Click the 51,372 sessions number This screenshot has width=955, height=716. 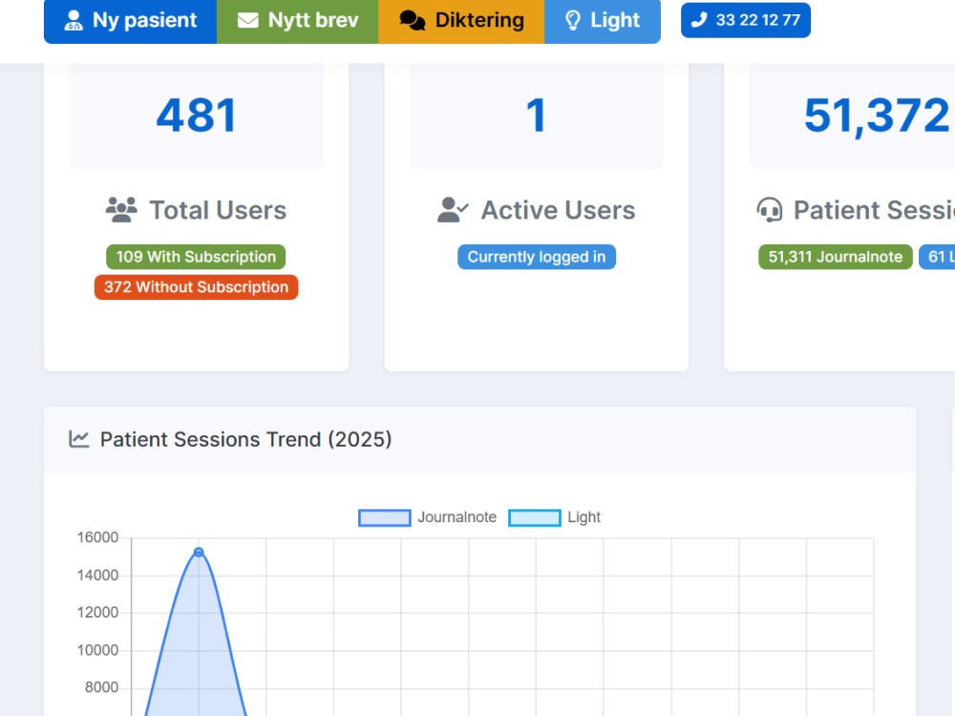(x=877, y=116)
